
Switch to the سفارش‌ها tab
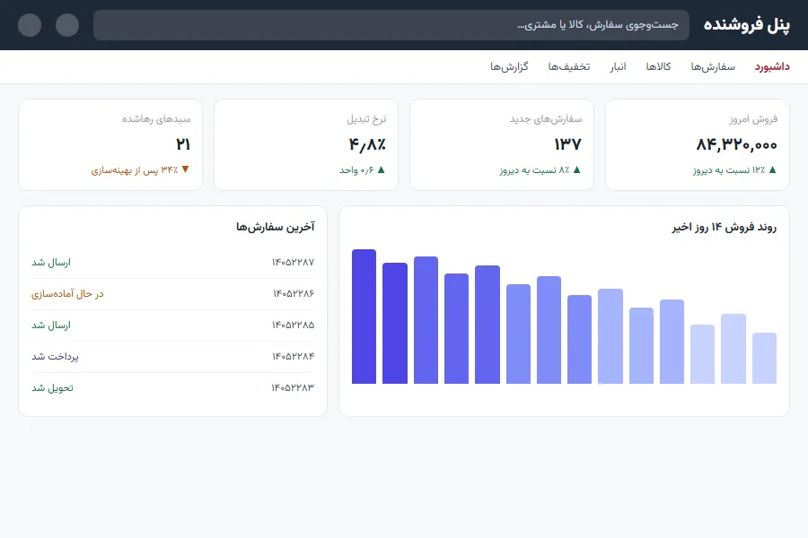(x=713, y=66)
